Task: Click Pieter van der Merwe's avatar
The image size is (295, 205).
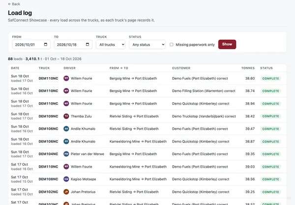Action: (66, 154)
